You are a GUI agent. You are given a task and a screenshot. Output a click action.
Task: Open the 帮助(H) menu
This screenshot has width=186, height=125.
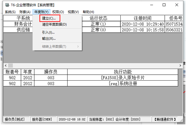point(88,12)
